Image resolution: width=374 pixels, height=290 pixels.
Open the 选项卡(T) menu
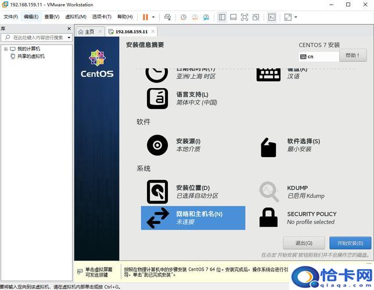coord(102,17)
